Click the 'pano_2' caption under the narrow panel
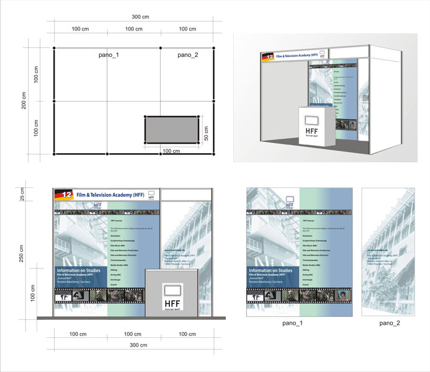 click(x=390, y=323)
